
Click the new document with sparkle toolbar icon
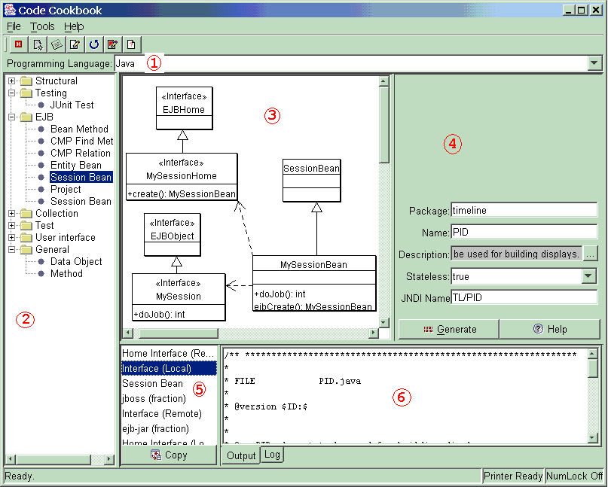pos(38,44)
